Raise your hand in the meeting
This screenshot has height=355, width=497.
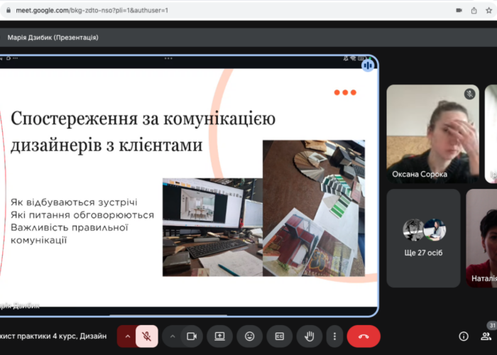(x=310, y=336)
